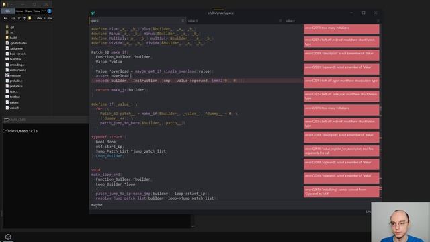Expand the File Explorer ribbon chevron
Screen dimensions: 430x242
tap(44, 11)
